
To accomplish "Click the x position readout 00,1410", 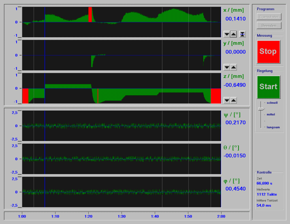I will pos(235,19).
